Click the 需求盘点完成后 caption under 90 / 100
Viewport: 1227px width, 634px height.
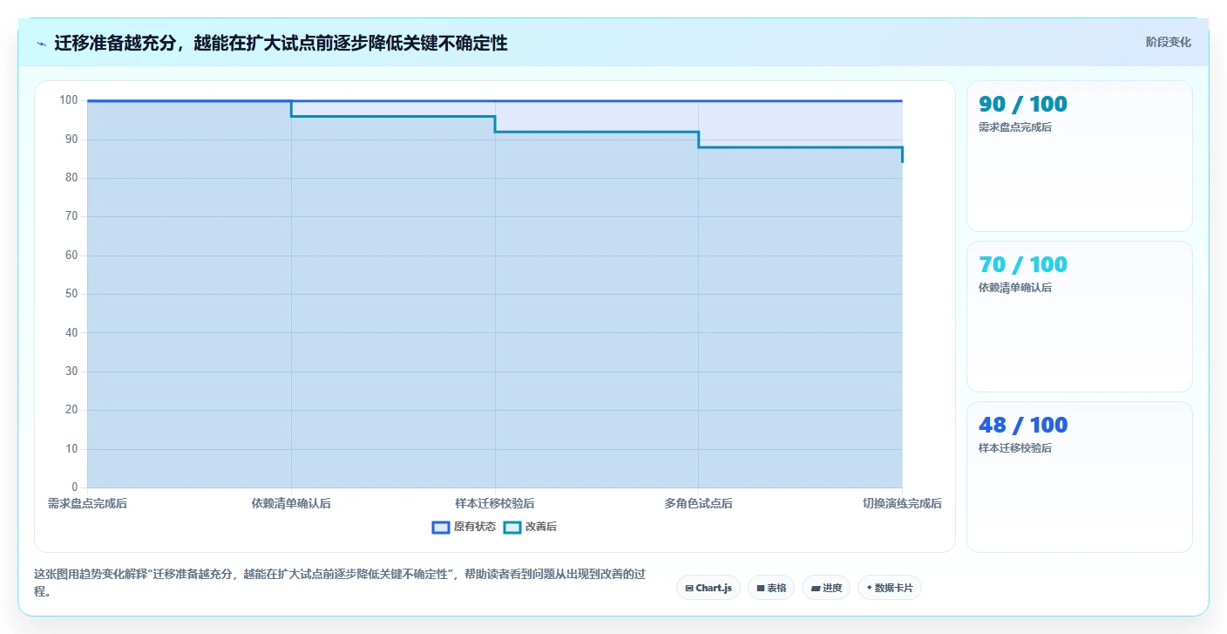pos(1015,127)
